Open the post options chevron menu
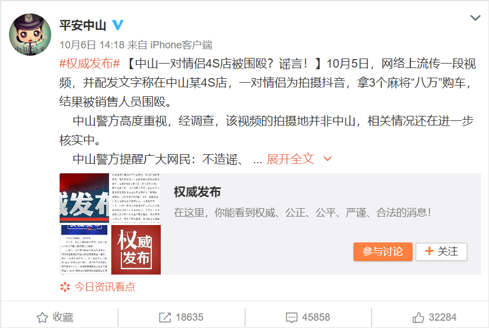 475,18
